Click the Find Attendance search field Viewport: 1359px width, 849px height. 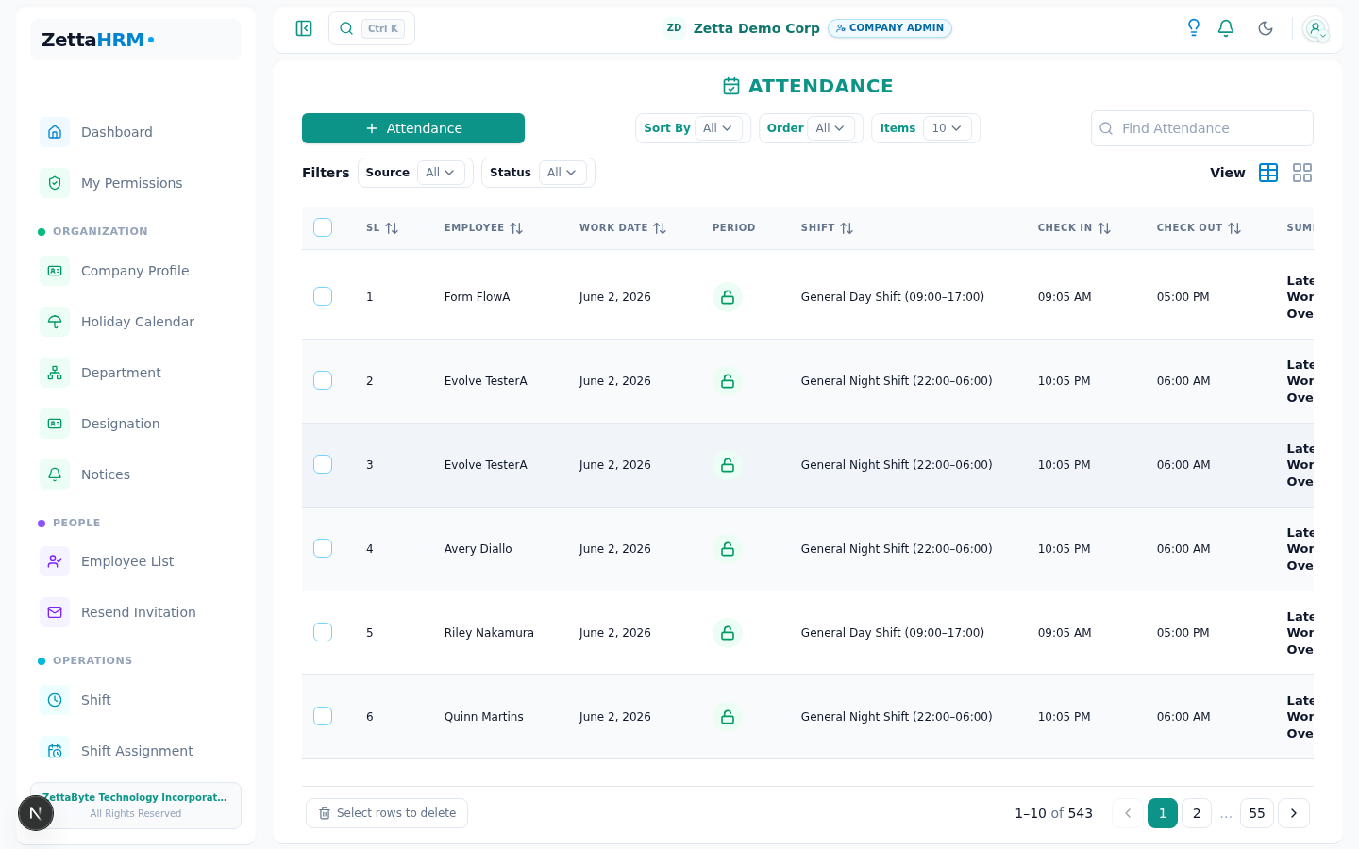pos(1202,128)
